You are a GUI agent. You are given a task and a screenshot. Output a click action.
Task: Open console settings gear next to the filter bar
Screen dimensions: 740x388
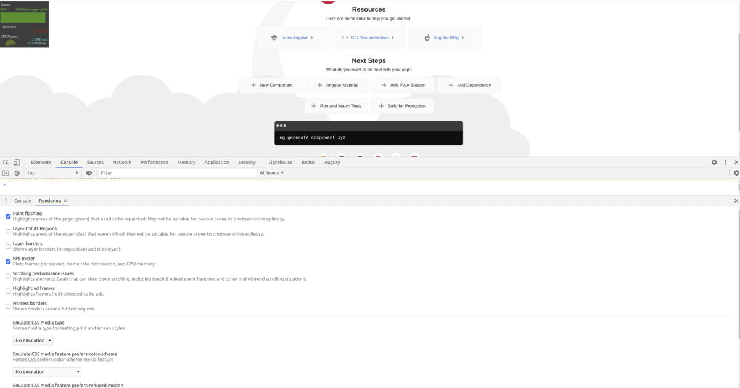tap(736, 173)
